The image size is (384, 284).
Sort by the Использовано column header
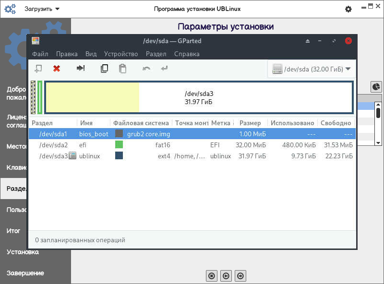pyautogui.click(x=292, y=123)
